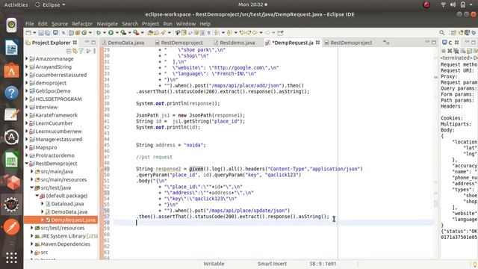Show hidden editor tabs list
Screen dimensions: 478x269
click(x=386, y=43)
